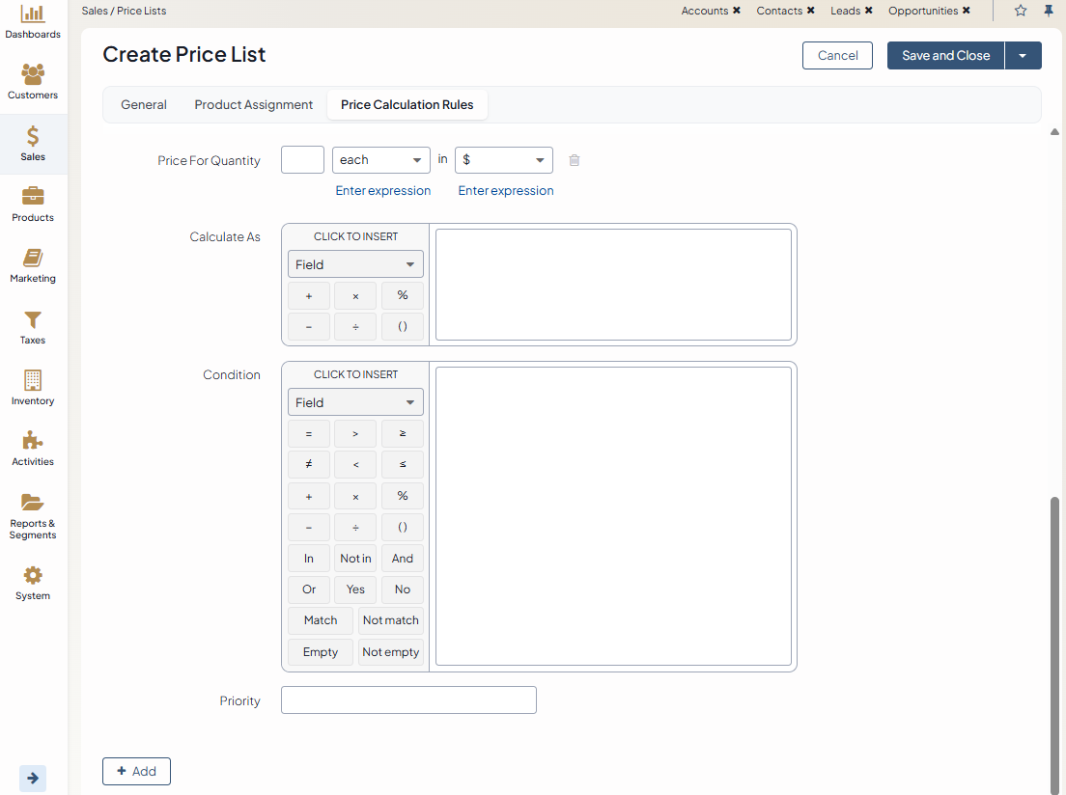Open the Inventory building icon
The image size is (1066, 795).
point(33,380)
